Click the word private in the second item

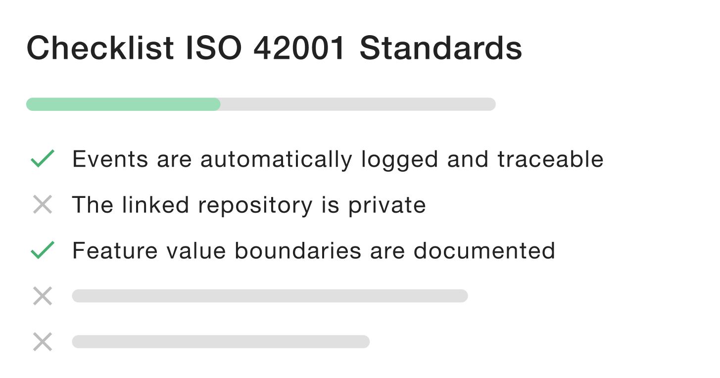coord(387,205)
